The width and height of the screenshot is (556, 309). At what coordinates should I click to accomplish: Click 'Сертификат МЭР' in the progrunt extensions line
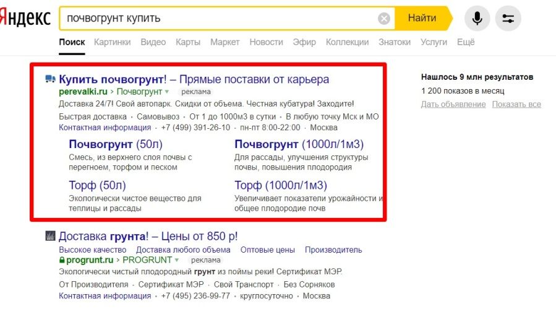coord(171,284)
